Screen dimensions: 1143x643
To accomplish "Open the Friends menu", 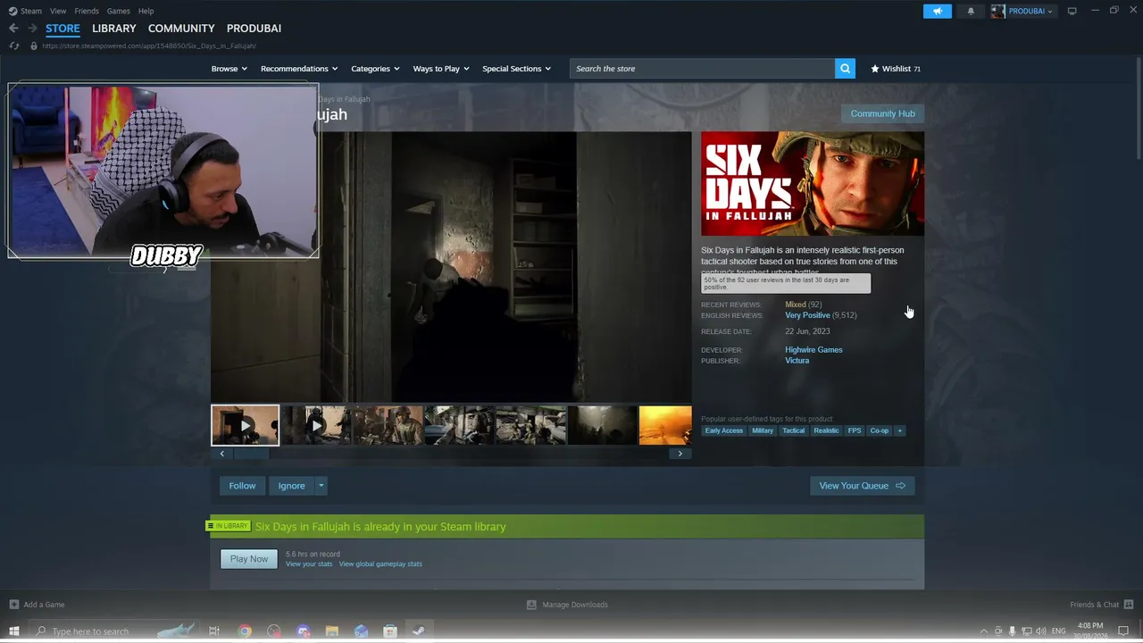I will pyautogui.click(x=87, y=11).
